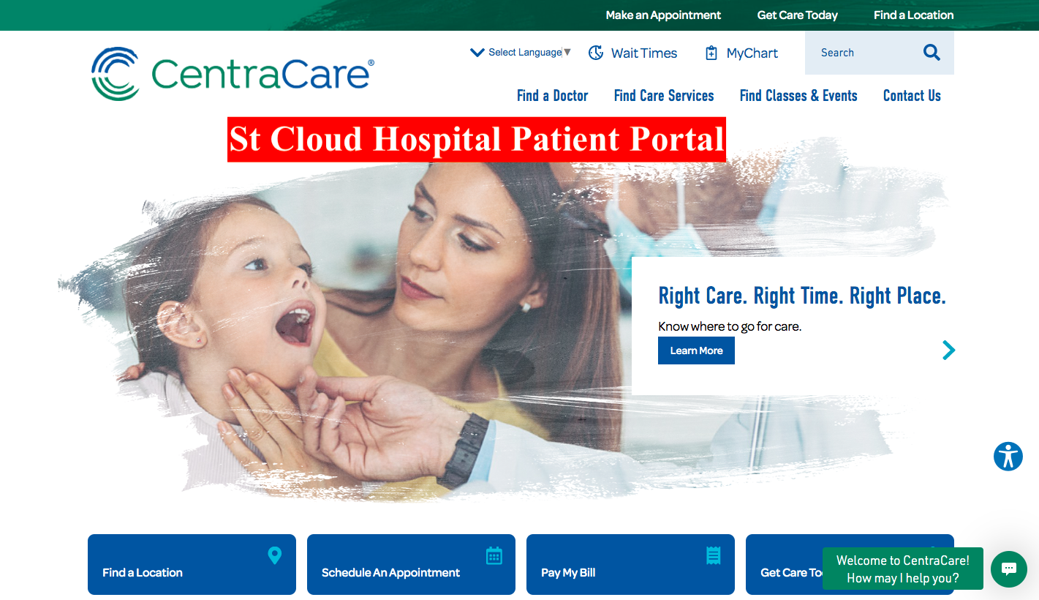Screen dimensions: 1039x600
Task: Click the Right Care. Right Time. Right Place. heading
Action: coord(802,296)
